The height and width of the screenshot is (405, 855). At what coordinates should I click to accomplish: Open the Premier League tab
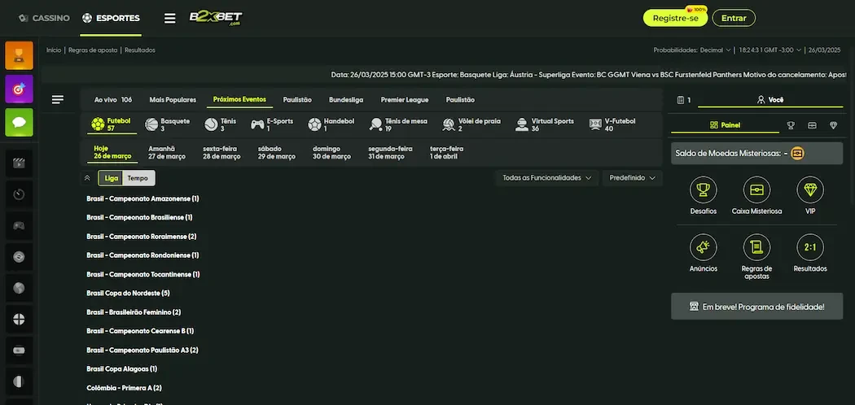(x=405, y=100)
